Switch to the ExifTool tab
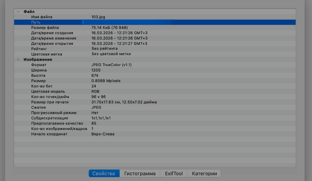 (174, 173)
